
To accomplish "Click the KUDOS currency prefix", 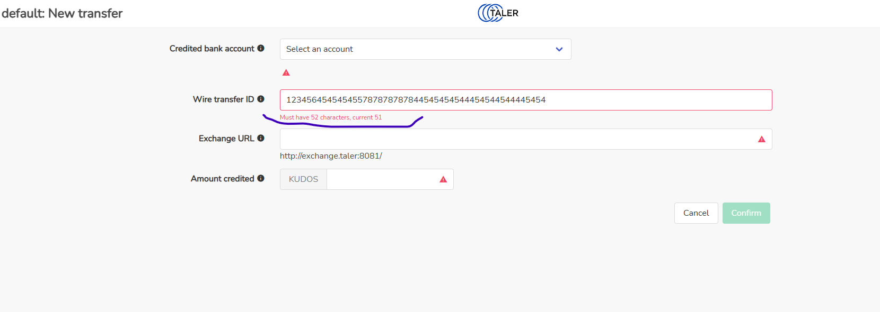I will (x=303, y=179).
